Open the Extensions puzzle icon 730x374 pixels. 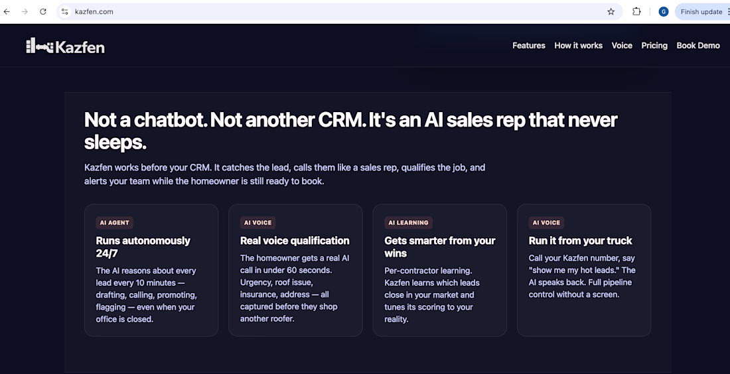(x=636, y=12)
